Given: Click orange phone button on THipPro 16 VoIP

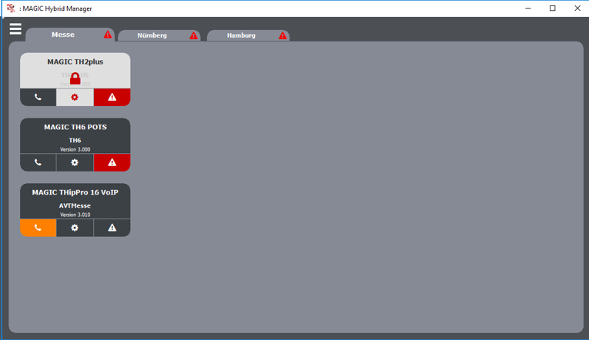Looking at the screenshot, I should (38, 228).
